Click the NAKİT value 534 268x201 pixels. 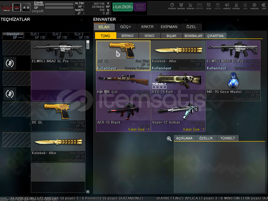[102, 10]
